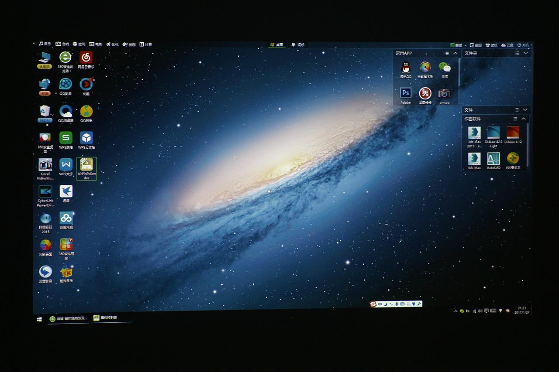
Task: Select the 回收站 recycle bin icon
Action: 45,114
